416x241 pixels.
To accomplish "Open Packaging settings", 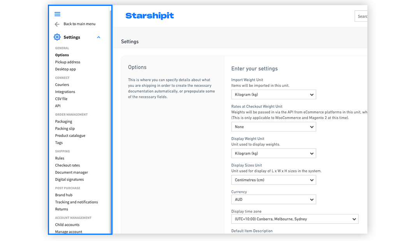I will 64,121.
